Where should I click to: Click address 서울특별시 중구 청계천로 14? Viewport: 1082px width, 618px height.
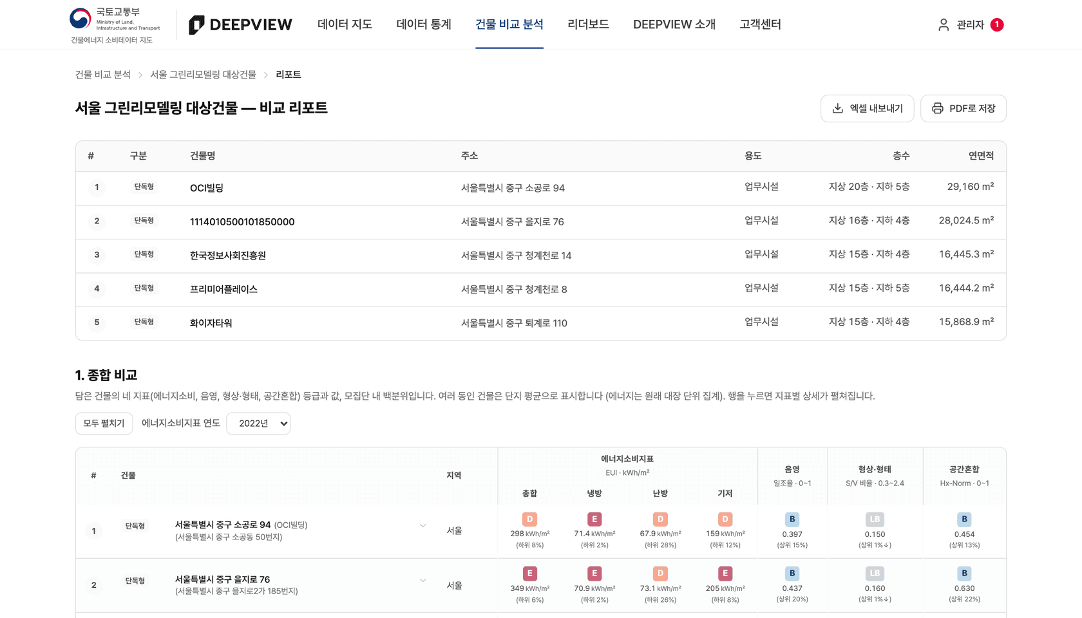[x=517, y=256]
